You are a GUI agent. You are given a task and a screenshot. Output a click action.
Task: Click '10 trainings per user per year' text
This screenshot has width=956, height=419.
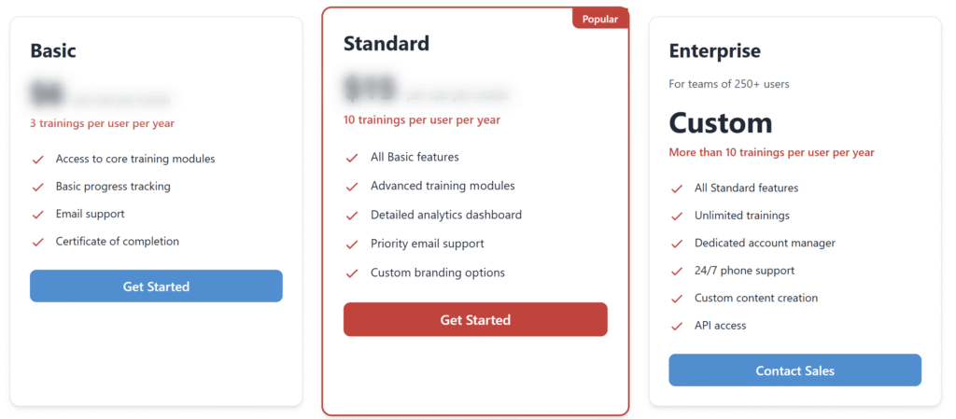pos(422,119)
